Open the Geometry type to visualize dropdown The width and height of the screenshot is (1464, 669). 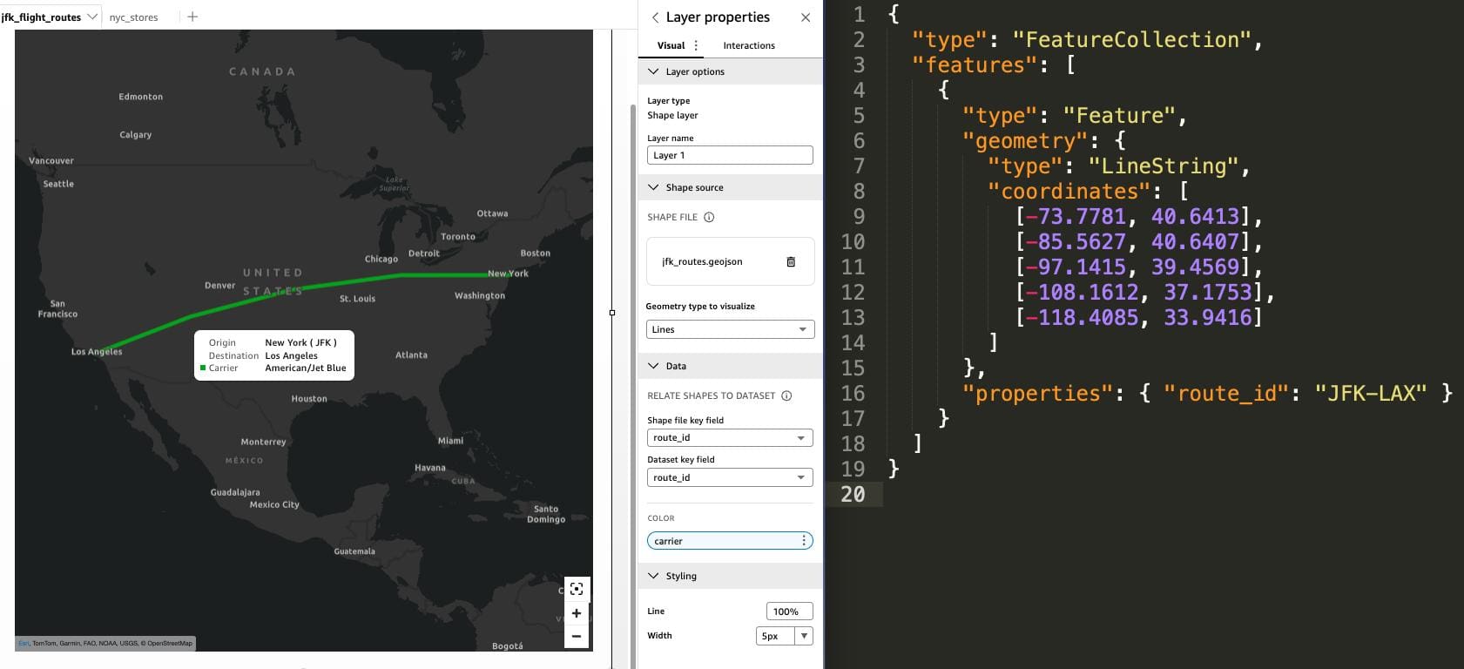click(730, 329)
